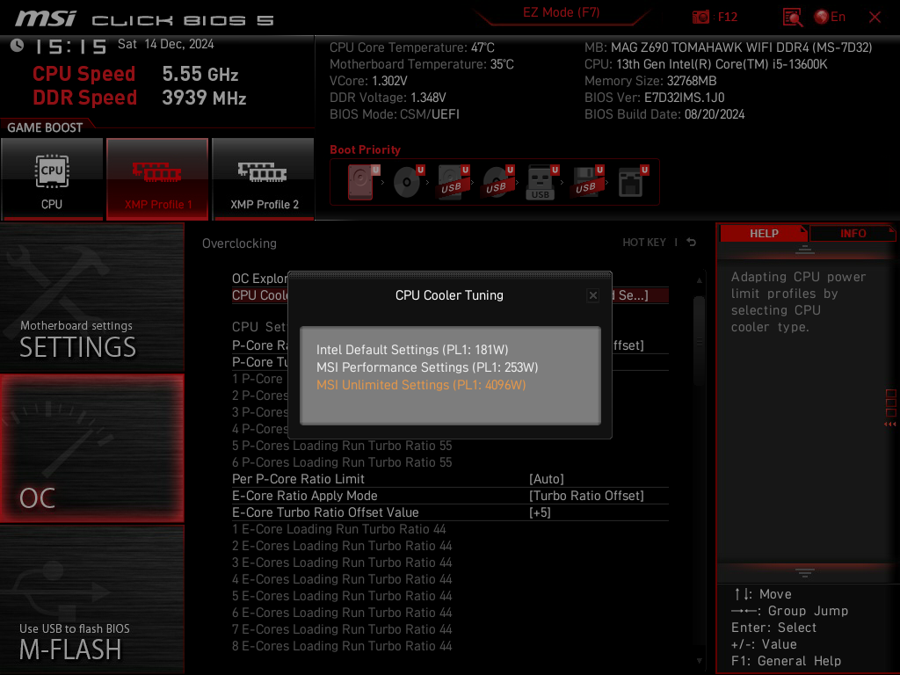This screenshot has height=675, width=900.
Task: Close the CPU Cooler Tuning dialog
Action: (593, 295)
